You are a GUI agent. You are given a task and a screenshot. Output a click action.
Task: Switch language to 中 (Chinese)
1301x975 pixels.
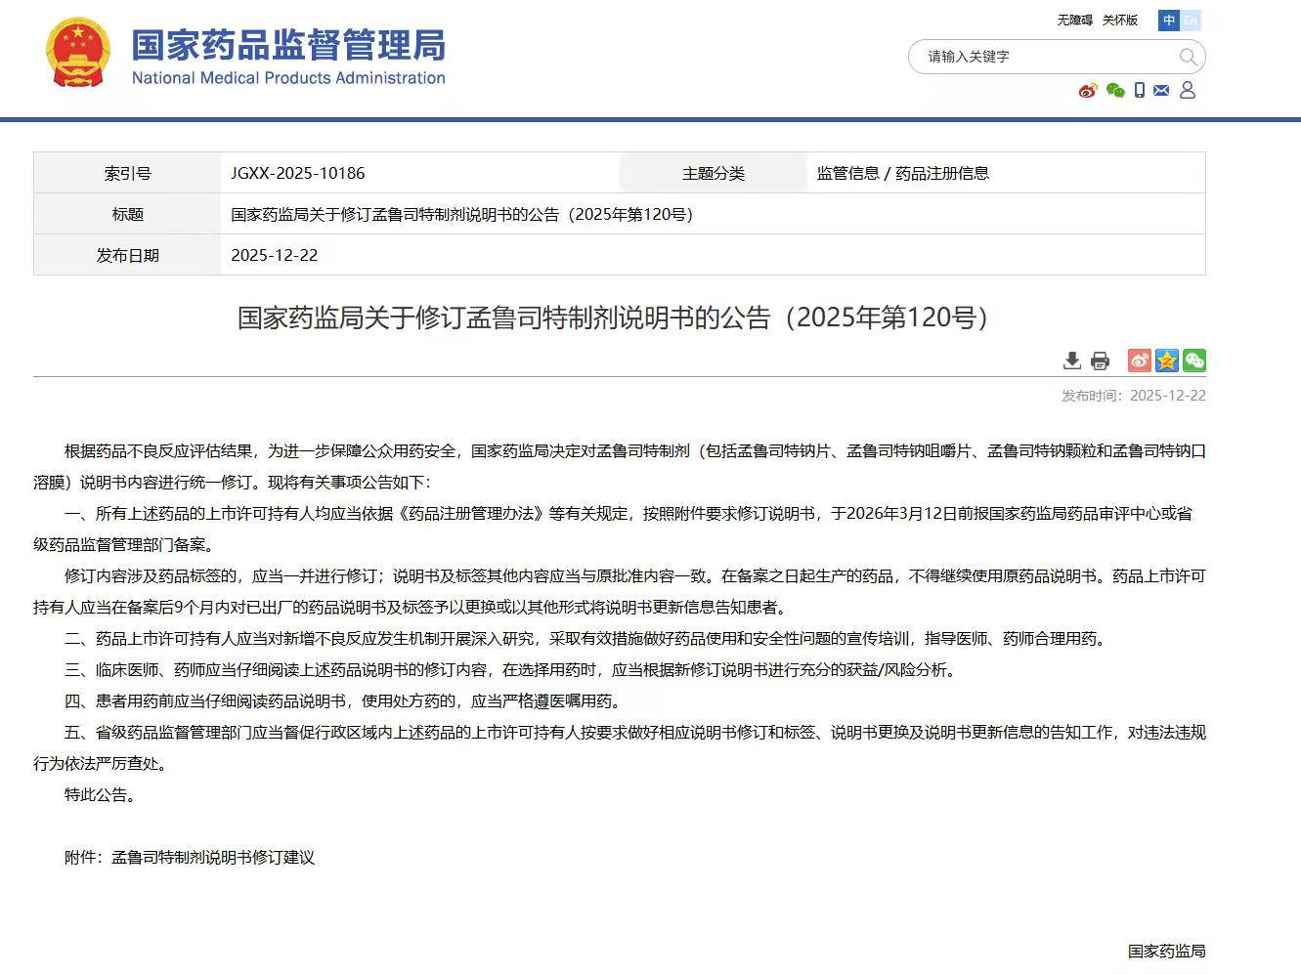tap(1169, 21)
